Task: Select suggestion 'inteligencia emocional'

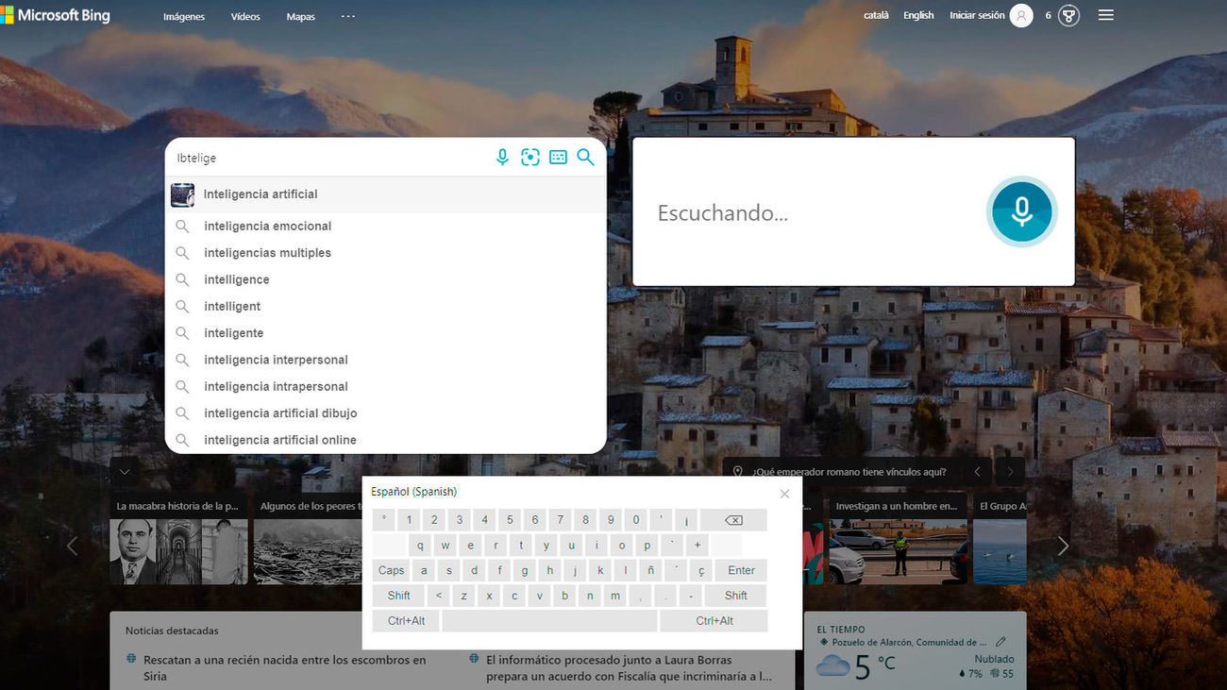Action: click(x=267, y=227)
